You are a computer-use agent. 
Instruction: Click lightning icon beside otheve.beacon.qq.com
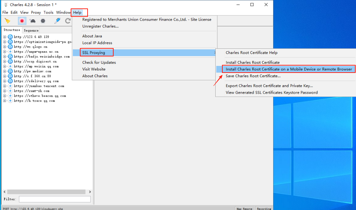tap(10, 96)
